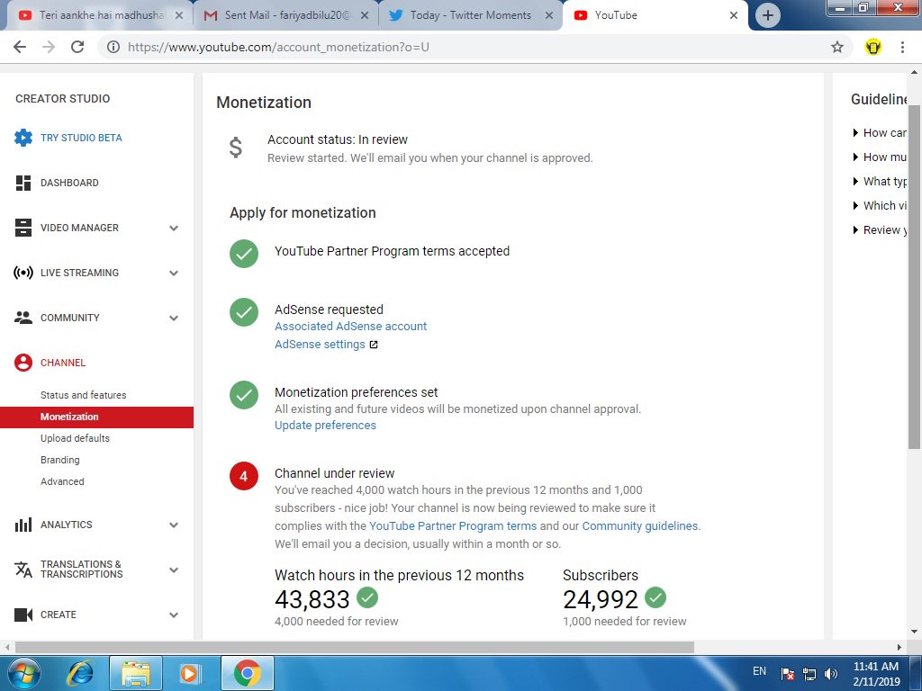
Task: Click the browser forward arrow
Action: click(49, 47)
